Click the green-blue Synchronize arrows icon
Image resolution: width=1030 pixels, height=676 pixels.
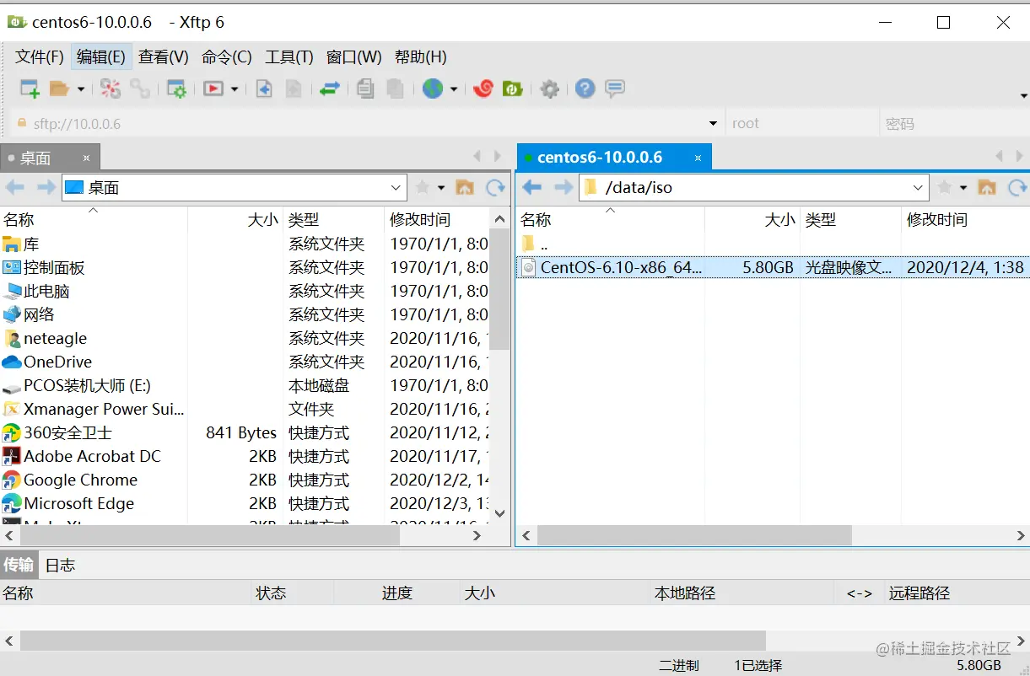pos(330,89)
